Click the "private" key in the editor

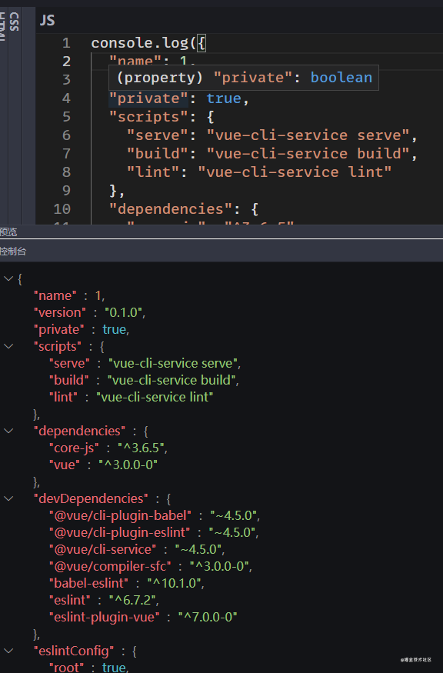point(149,98)
